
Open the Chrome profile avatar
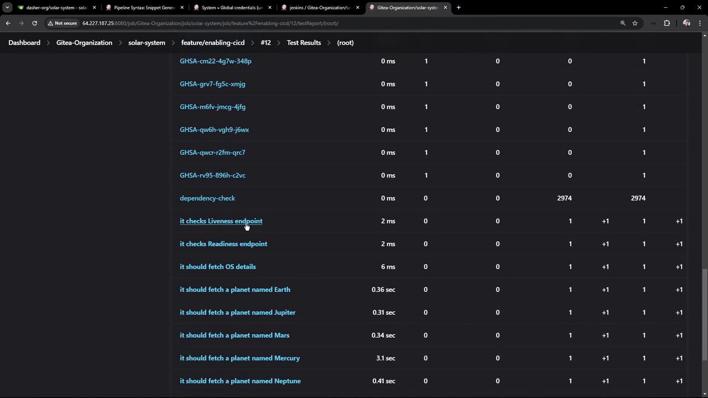[686, 23]
